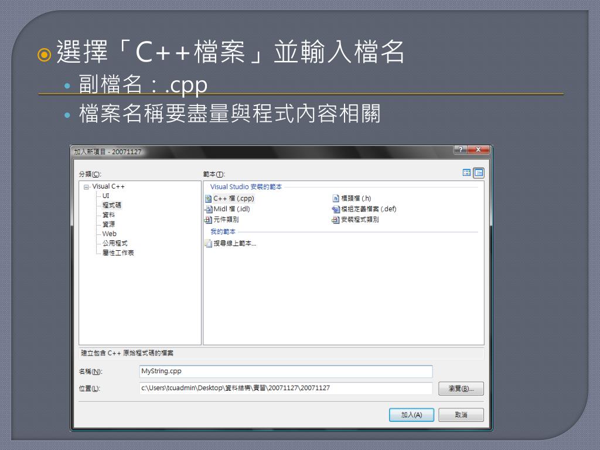Click the 加入(A) button
The image size is (600, 450).
click(411, 415)
